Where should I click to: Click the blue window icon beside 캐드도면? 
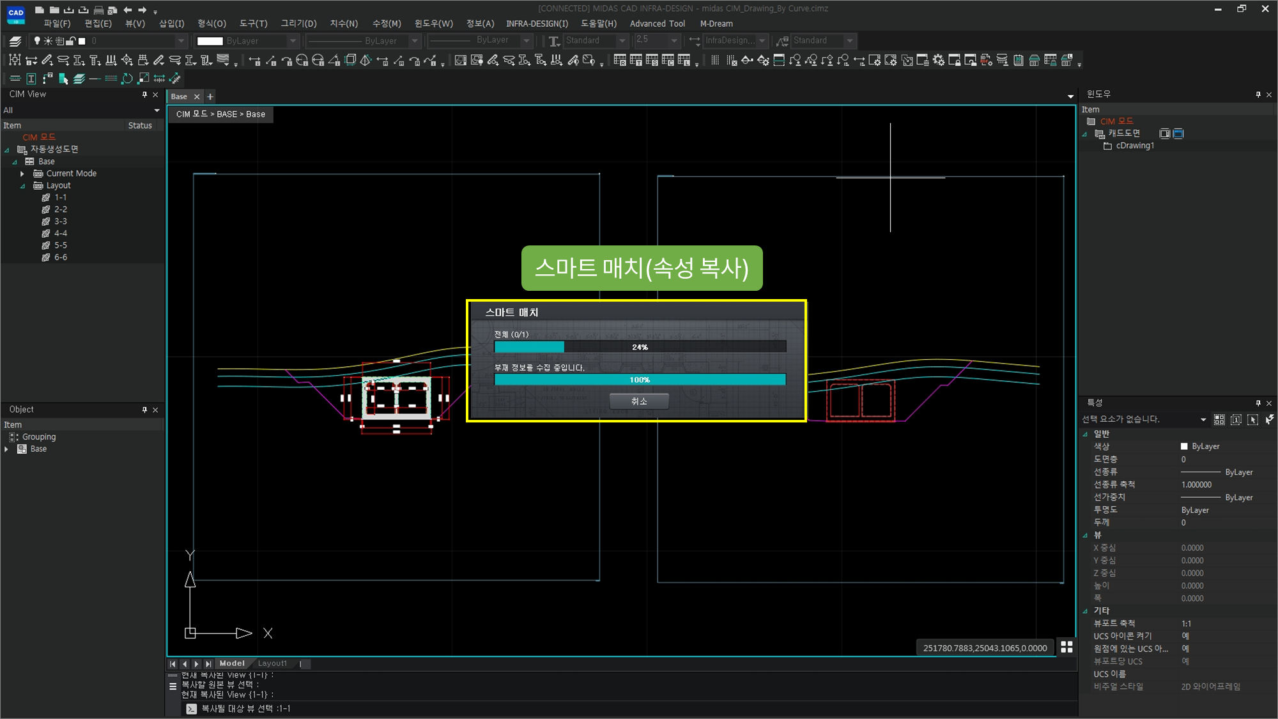[x=1178, y=134]
